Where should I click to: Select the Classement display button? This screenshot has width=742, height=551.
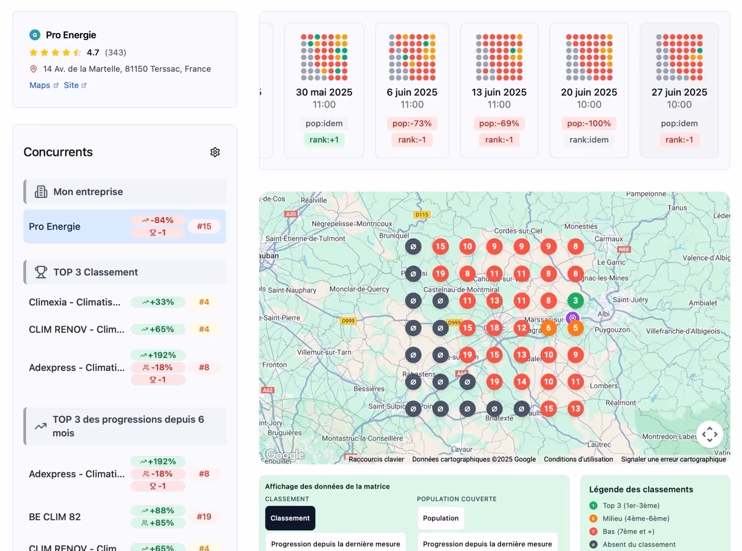(x=290, y=518)
